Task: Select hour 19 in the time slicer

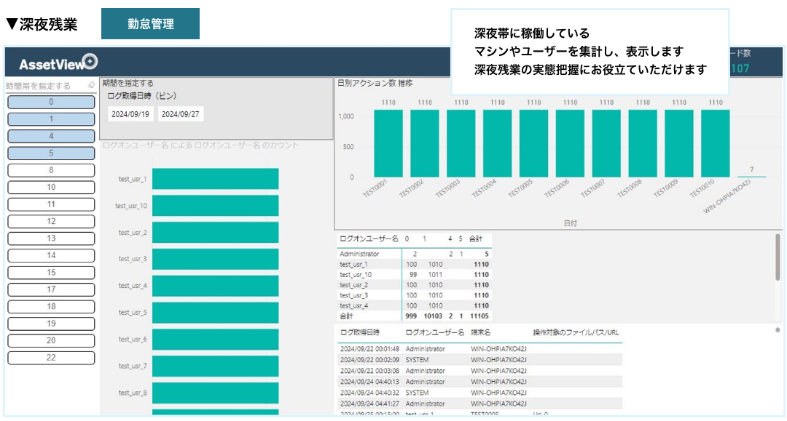Action: point(51,324)
